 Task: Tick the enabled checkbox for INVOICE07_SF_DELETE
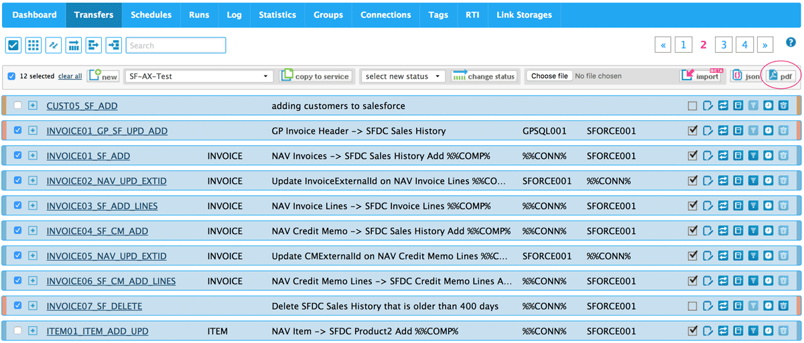coord(693,306)
